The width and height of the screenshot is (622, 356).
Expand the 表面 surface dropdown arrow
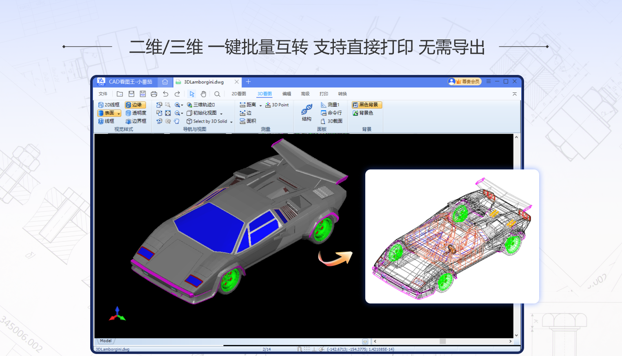119,114
